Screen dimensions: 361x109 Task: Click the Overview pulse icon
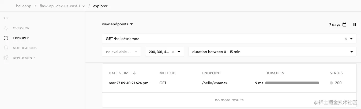(6, 28)
